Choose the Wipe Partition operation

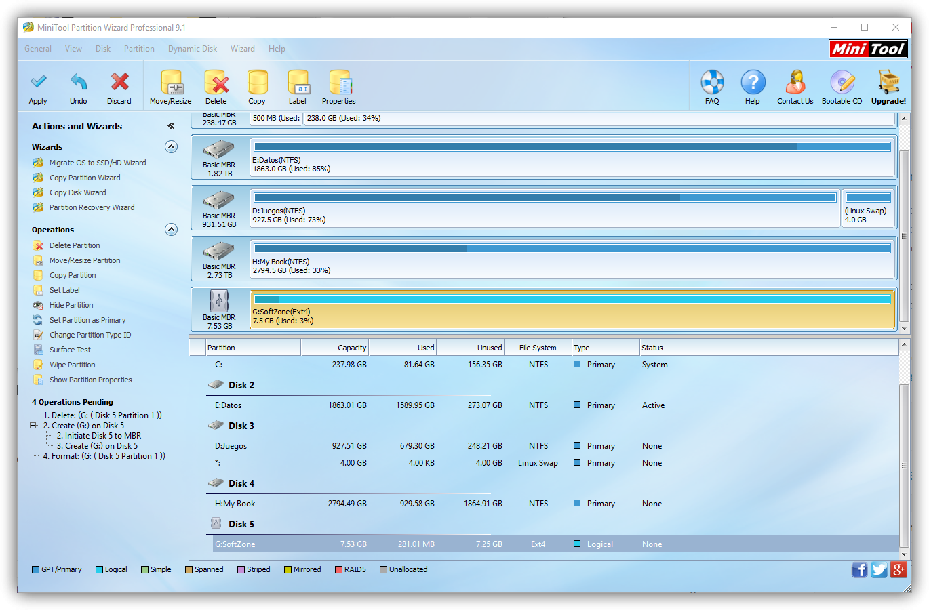click(72, 365)
